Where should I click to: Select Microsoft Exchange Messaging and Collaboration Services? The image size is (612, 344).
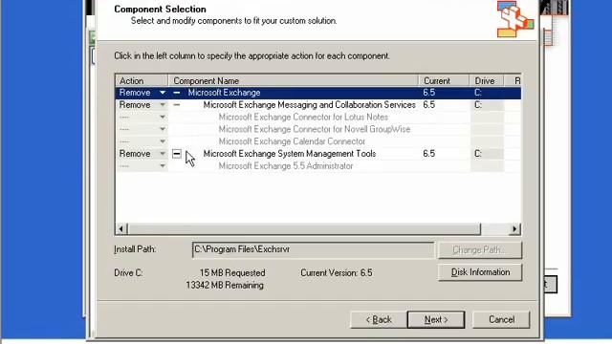pos(309,105)
